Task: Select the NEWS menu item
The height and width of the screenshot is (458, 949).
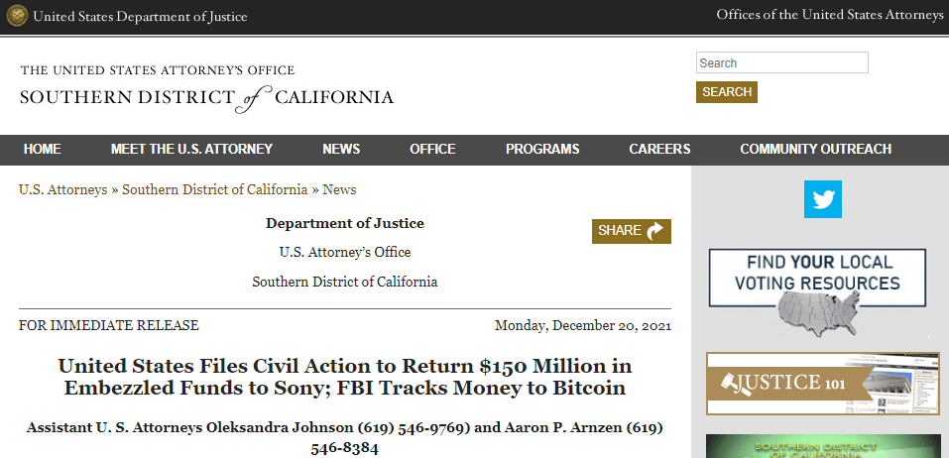Action: 341,150
